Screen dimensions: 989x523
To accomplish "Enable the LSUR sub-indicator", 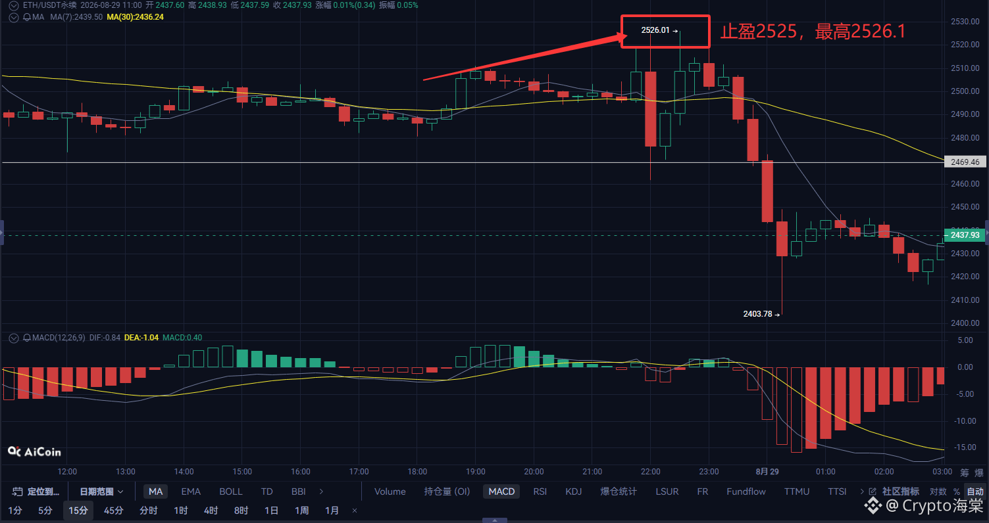I will (669, 491).
